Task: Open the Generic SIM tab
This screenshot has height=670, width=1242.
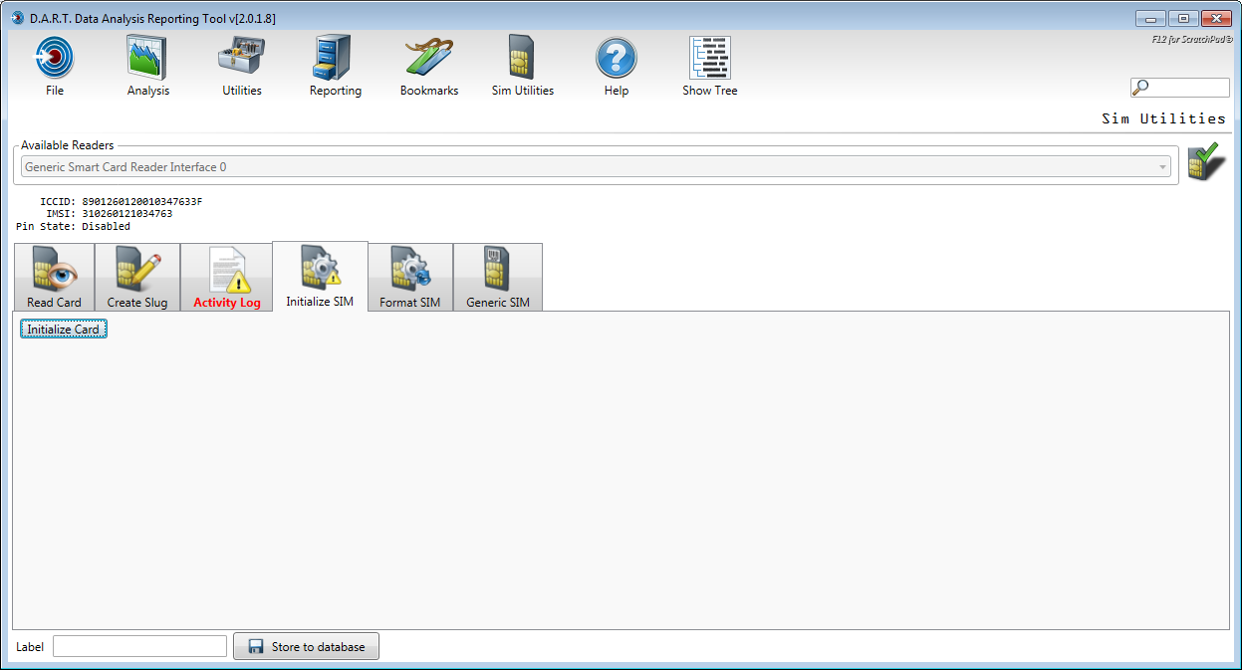Action: coord(498,277)
